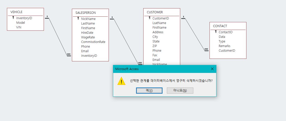Select ZIP field in CUSTOMER table
286x121 pixels.
(x=155, y=46)
